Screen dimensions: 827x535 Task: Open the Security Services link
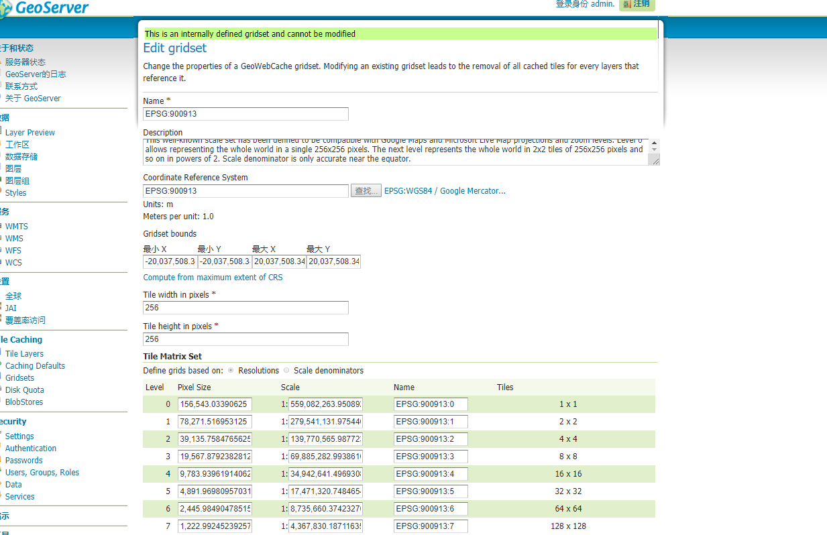[x=20, y=497]
